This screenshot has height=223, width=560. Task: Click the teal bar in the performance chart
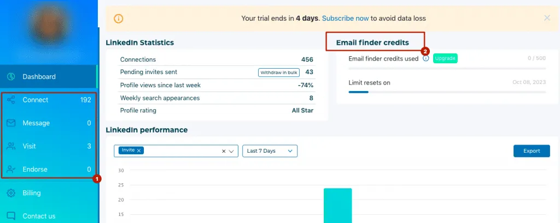click(x=338, y=206)
